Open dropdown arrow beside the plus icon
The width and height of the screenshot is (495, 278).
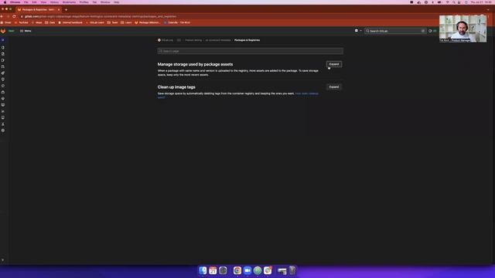(x=361, y=31)
